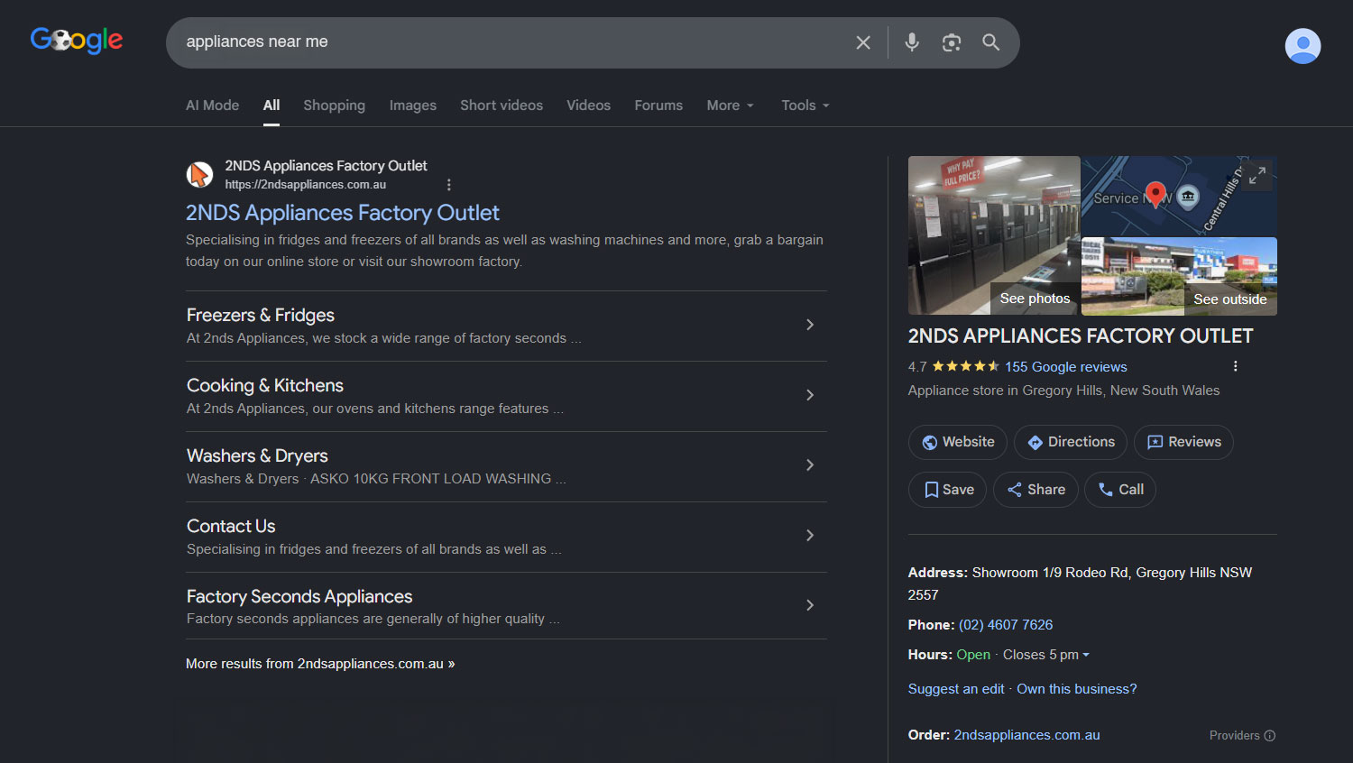Screen dimensions: 1353x763
Task: Call the store with the Call button
Action: pyautogui.click(x=1120, y=490)
